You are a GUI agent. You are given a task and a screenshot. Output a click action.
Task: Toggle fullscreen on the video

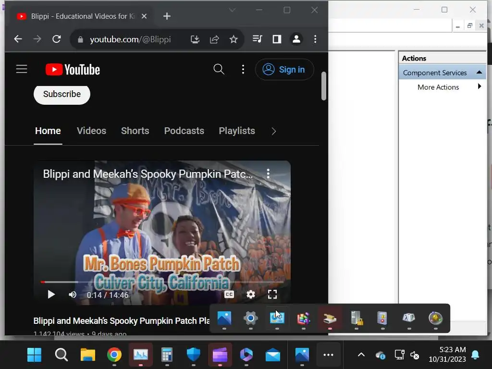272,295
